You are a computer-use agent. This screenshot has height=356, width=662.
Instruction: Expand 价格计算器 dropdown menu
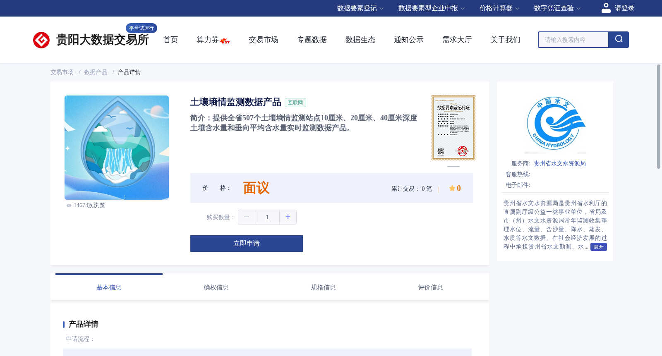pyautogui.click(x=499, y=8)
